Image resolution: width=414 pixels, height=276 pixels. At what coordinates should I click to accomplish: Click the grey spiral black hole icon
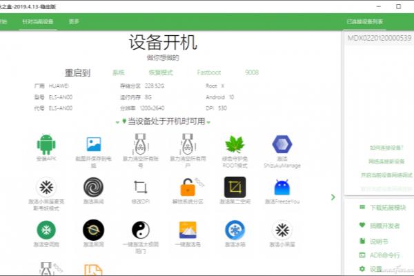point(93,187)
